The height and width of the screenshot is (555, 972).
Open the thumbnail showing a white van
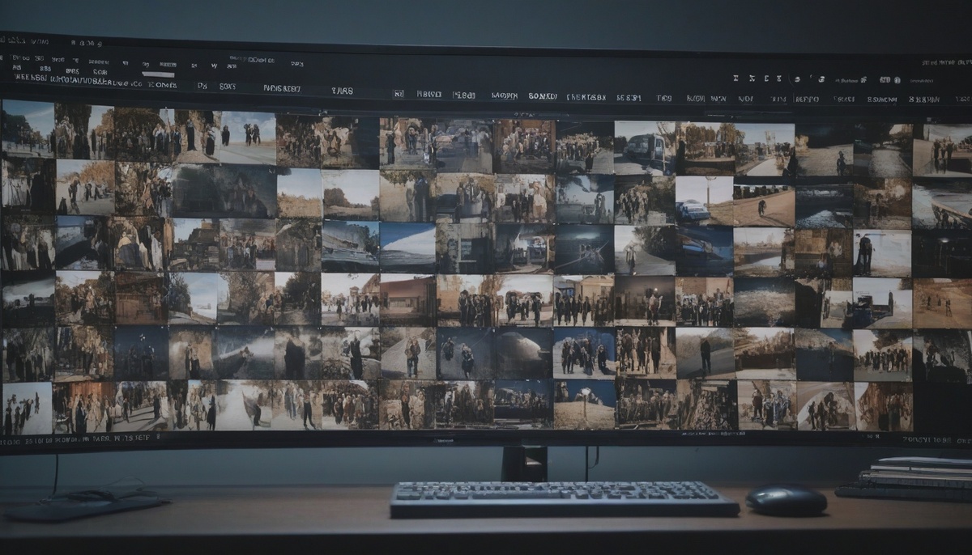(x=644, y=147)
